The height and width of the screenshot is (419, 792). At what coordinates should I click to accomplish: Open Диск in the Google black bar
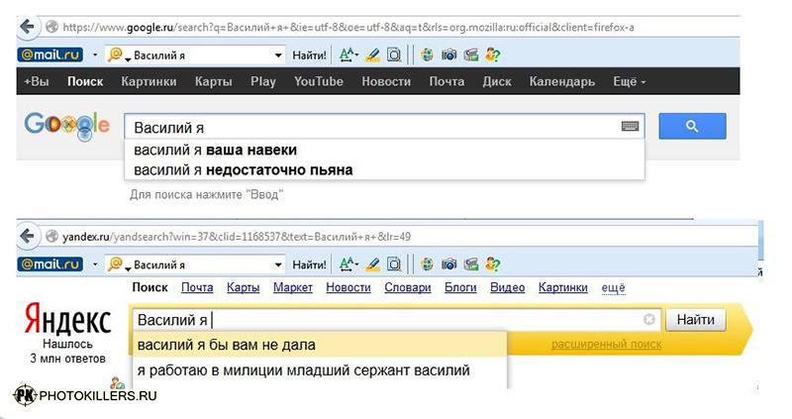pos(497,81)
